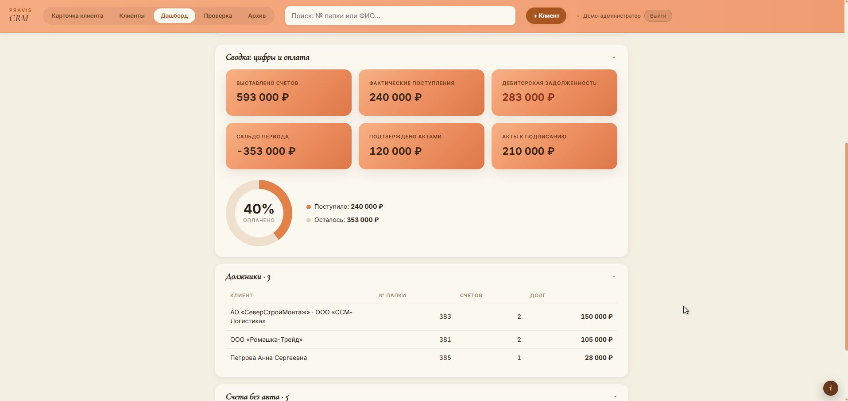
Task: Click folder number 385 cell
Action: [x=445, y=358]
